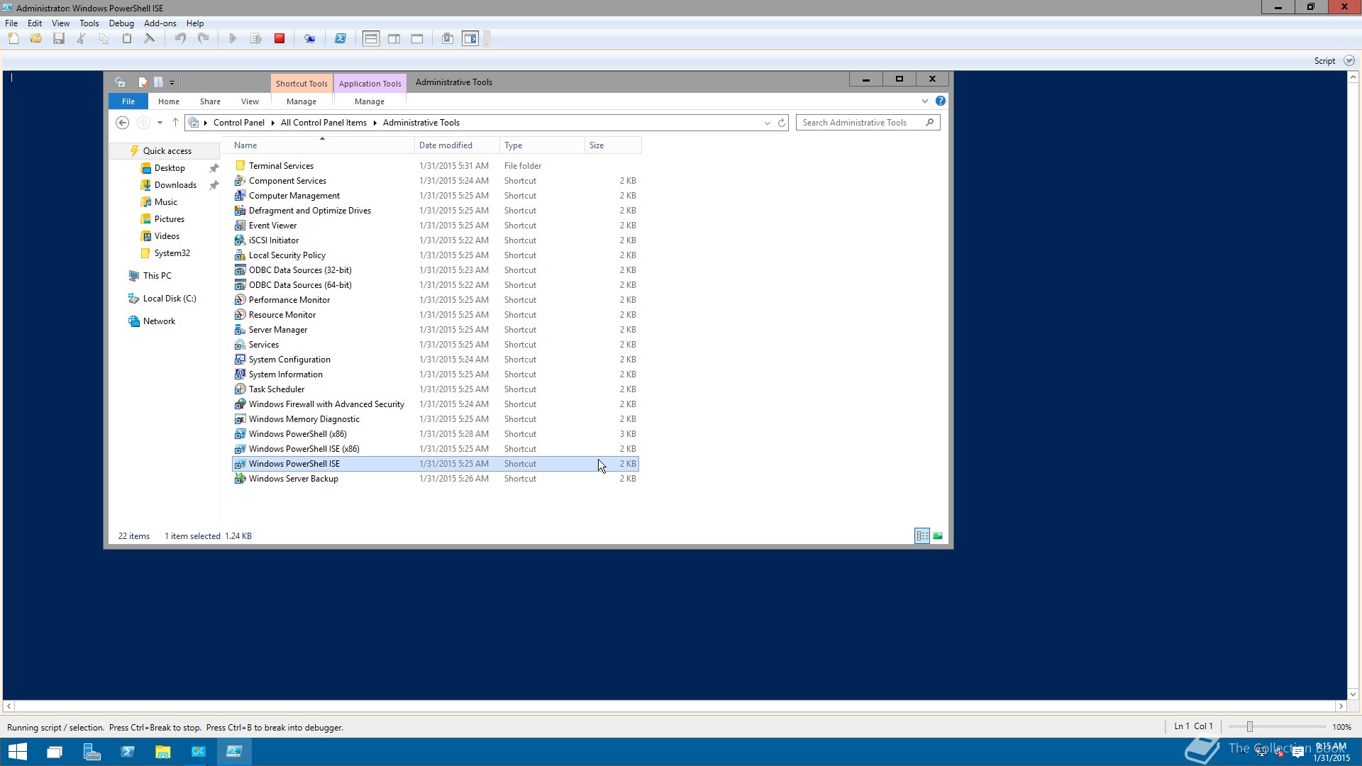This screenshot has width=1362, height=766.
Task: Click the Show Command Window icon
Action: [448, 38]
